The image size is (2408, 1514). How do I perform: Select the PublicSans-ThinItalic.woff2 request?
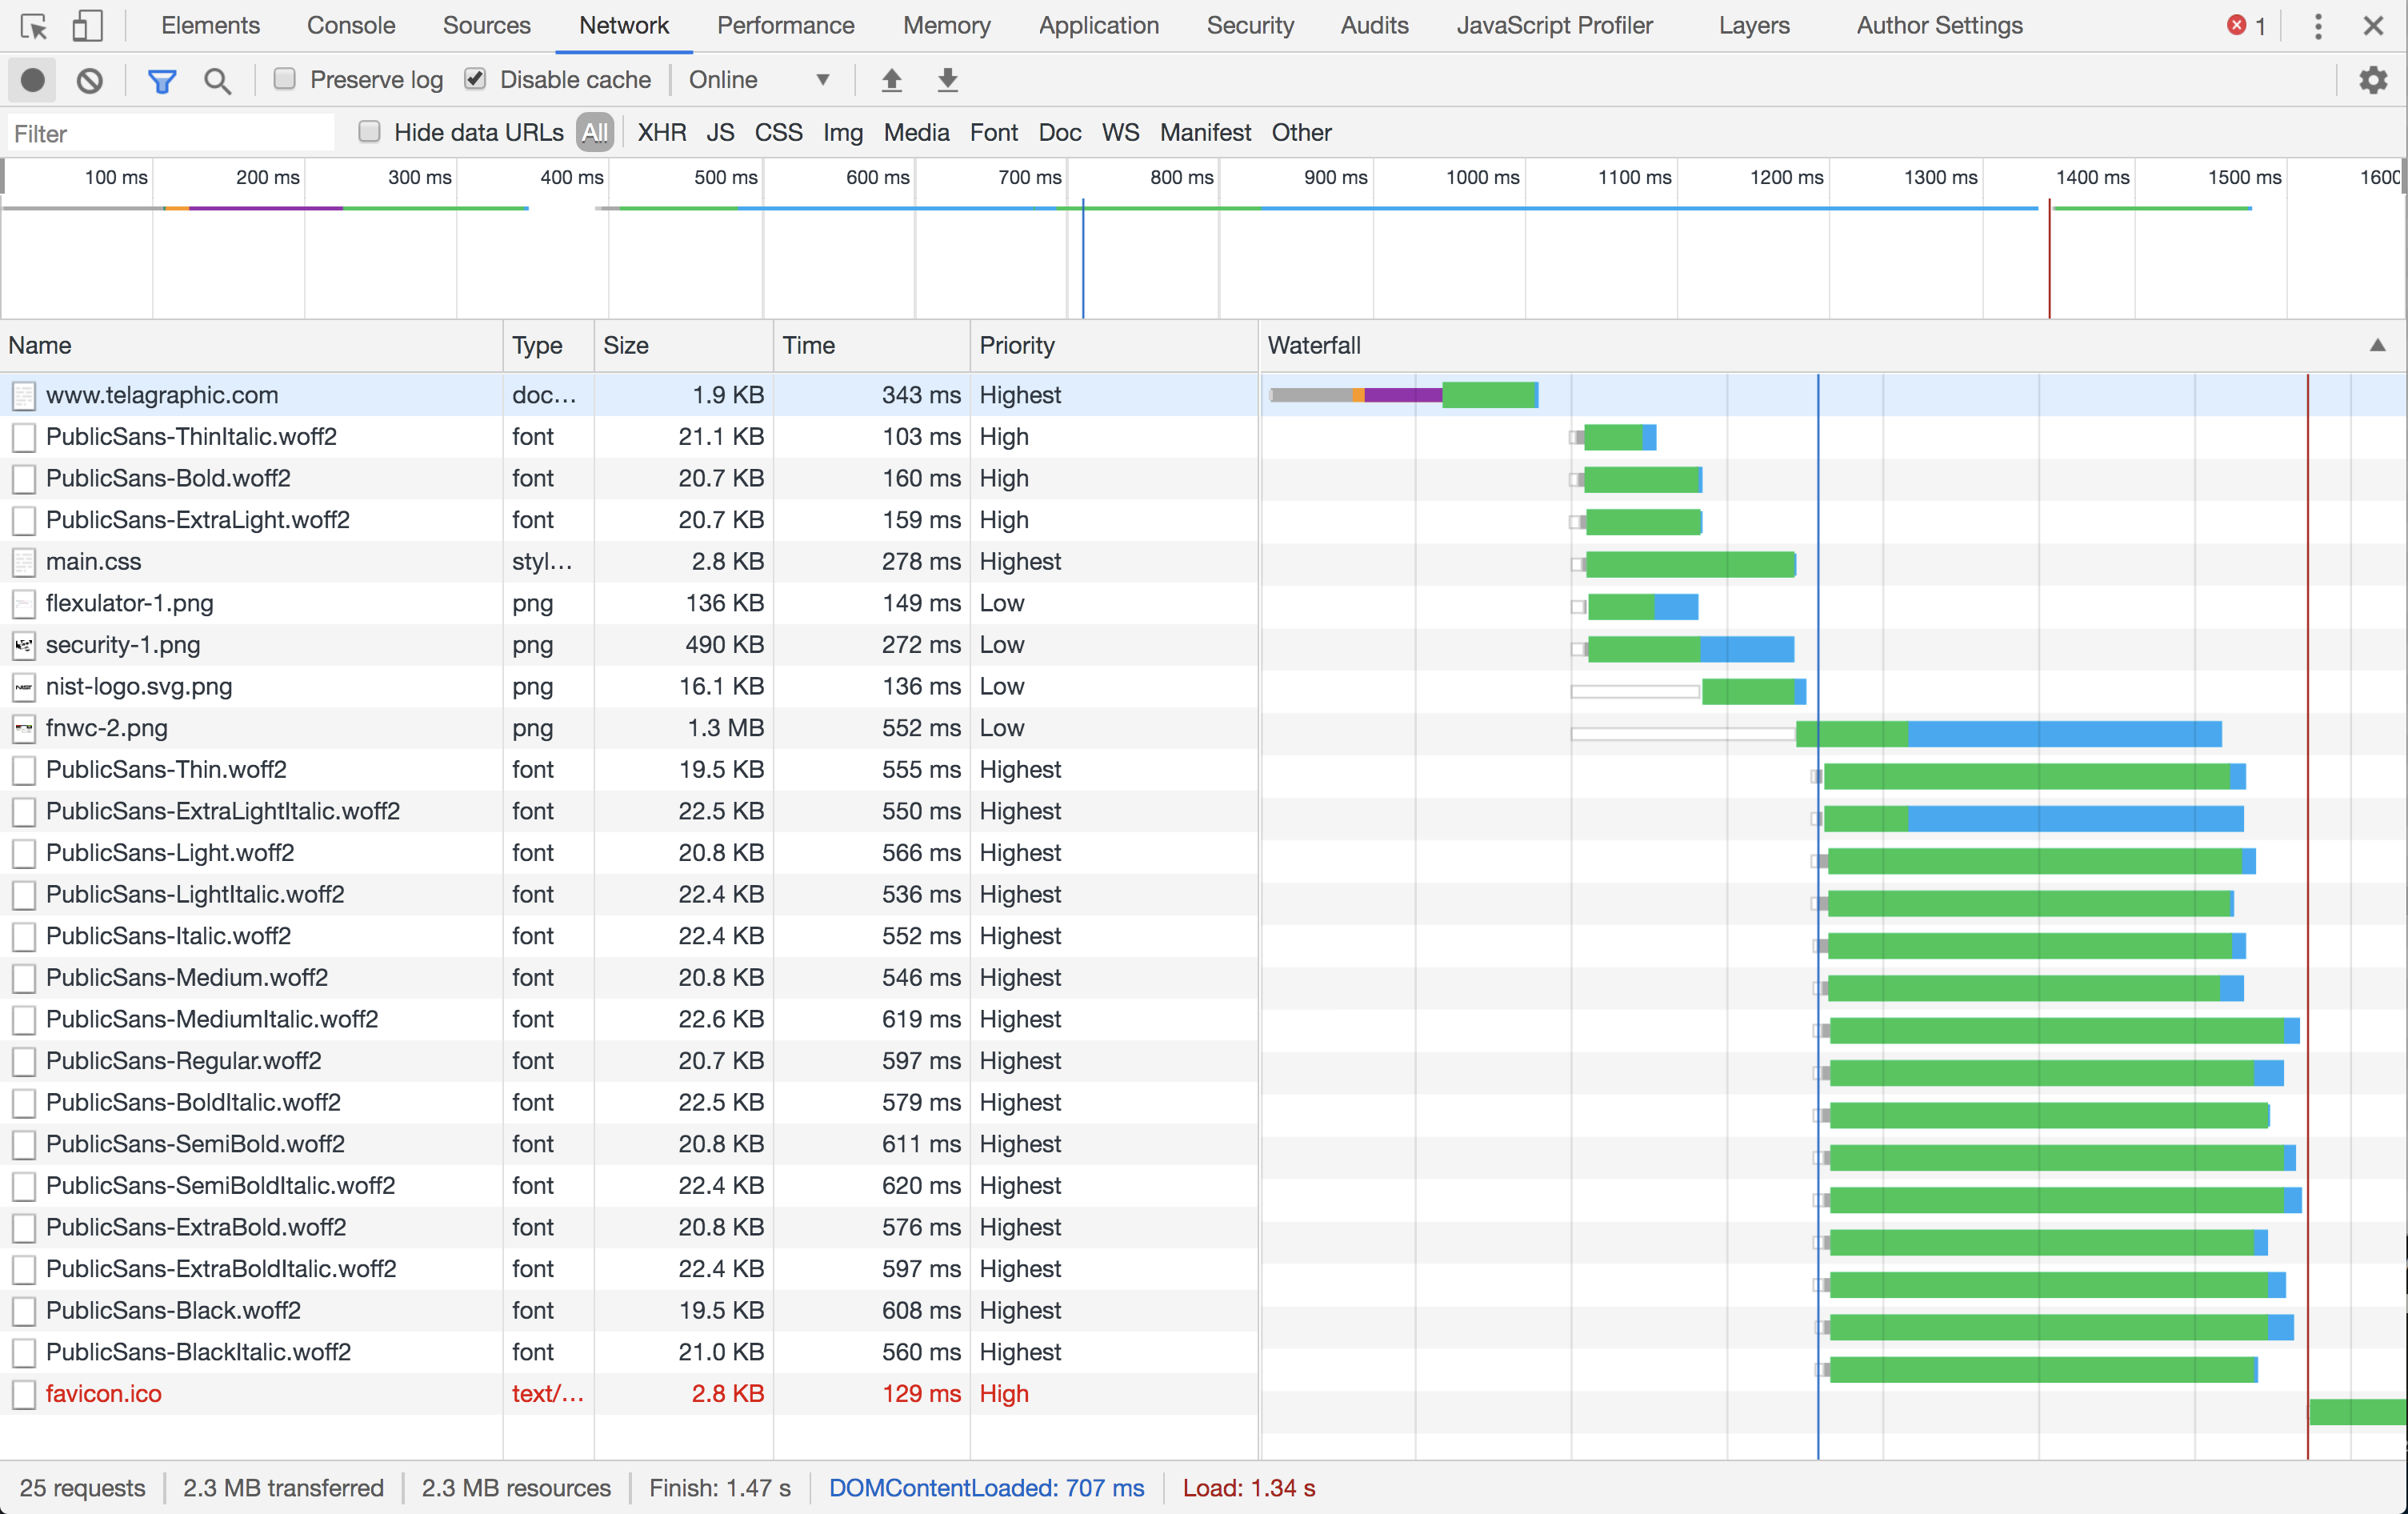point(191,437)
